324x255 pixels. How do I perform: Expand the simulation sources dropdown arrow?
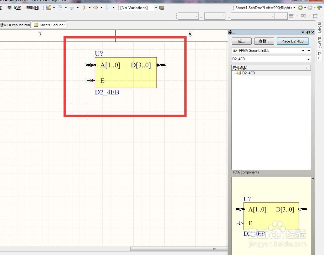click(x=101, y=7)
